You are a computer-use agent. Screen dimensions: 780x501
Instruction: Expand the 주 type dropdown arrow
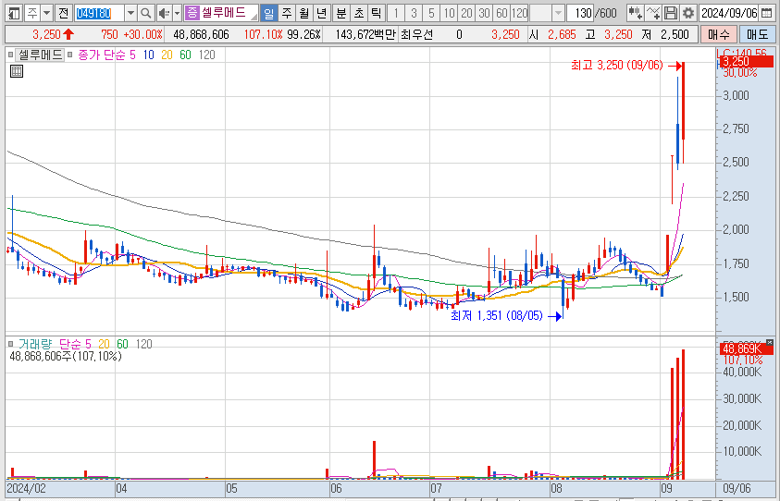(x=47, y=13)
